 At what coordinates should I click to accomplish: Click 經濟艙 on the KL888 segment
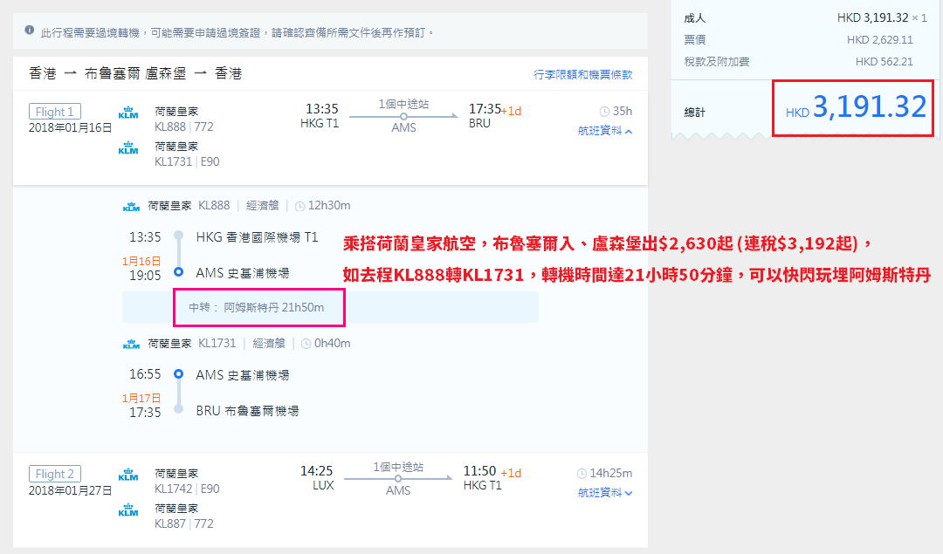tap(262, 206)
